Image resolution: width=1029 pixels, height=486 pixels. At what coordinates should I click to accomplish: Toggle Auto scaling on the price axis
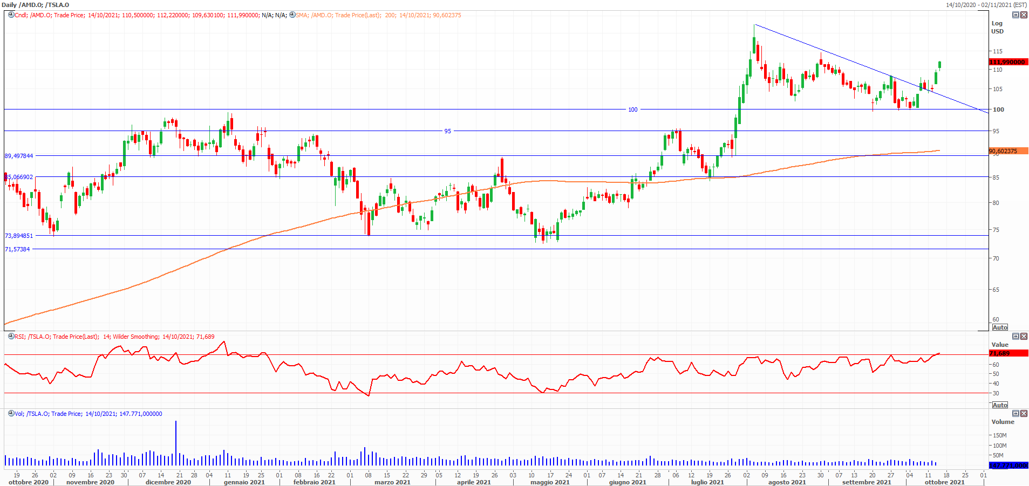(1000, 327)
